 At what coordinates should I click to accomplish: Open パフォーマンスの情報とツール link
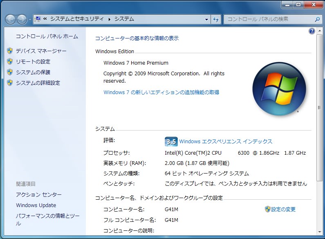(48, 219)
